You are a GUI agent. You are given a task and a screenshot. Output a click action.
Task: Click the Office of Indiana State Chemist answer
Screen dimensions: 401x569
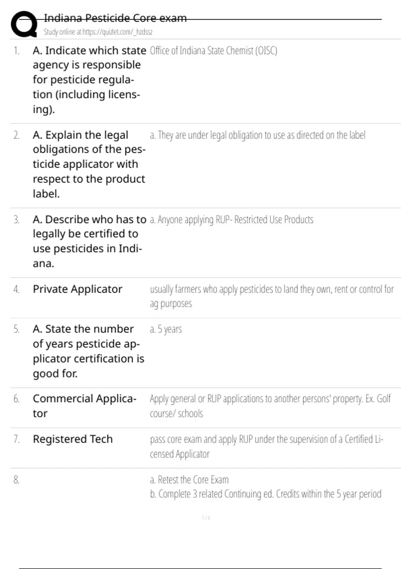pos(214,51)
